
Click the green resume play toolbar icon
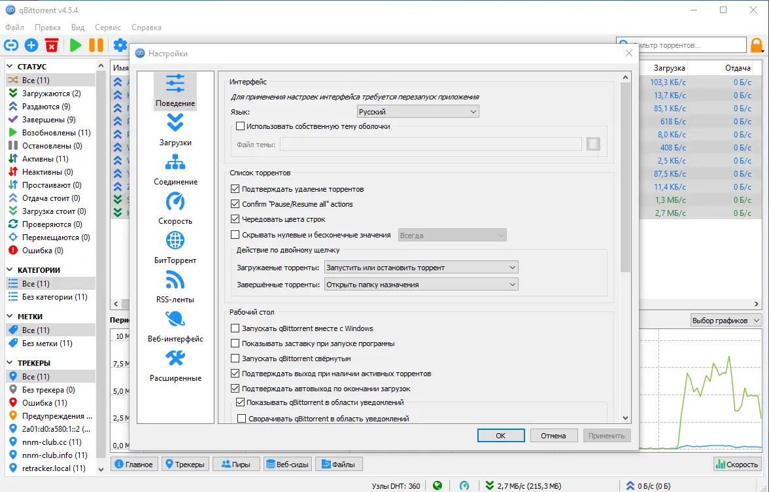76,46
